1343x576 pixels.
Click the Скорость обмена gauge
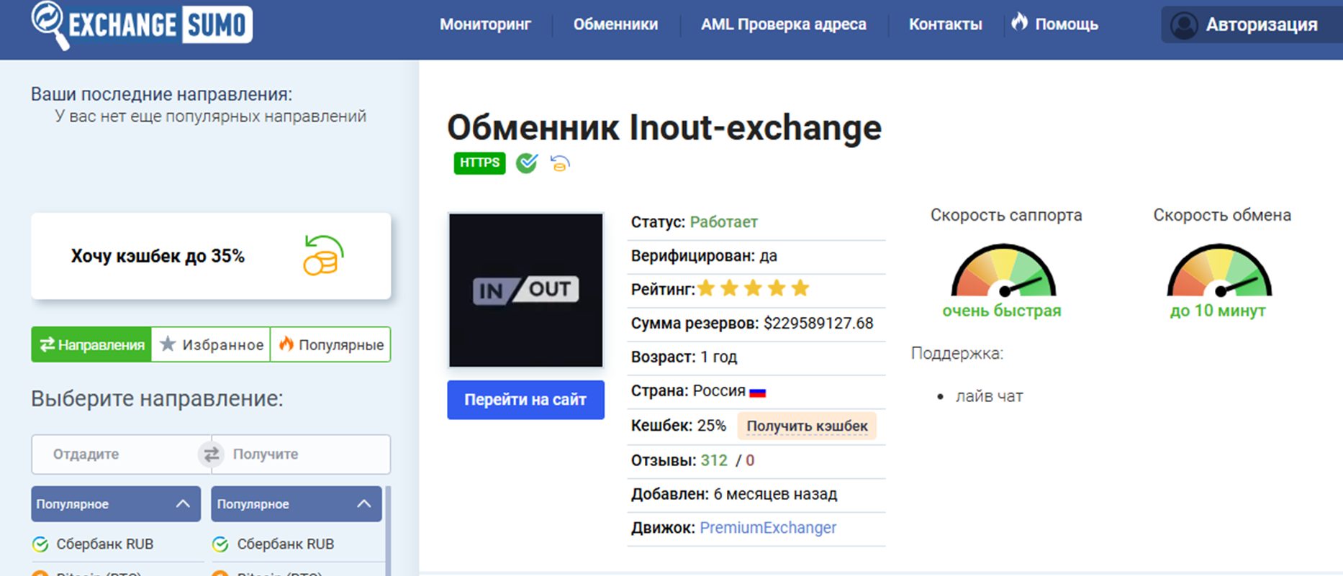click(1219, 272)
